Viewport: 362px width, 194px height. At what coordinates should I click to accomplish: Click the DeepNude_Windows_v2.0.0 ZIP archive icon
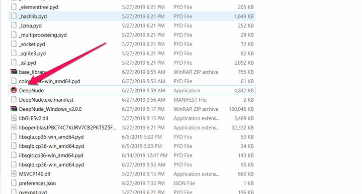(14, 109)
